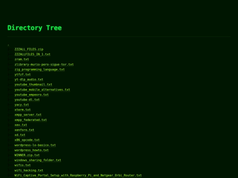Open windows_sharing_folder.txt
This screenshot has width=238, height=178.
pyautogui.click(x=38, y=160)
